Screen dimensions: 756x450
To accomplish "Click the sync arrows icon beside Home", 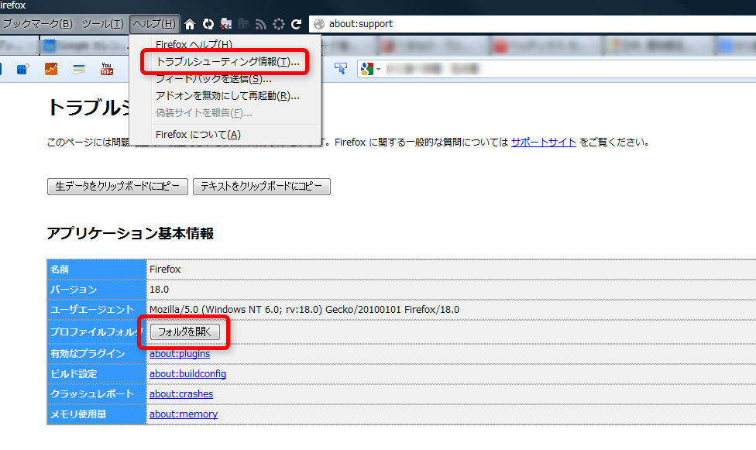I will point(208,24).
